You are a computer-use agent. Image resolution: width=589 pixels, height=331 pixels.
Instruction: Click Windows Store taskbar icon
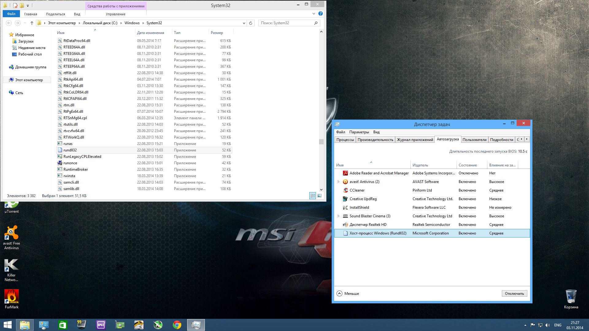click(63, 325)
